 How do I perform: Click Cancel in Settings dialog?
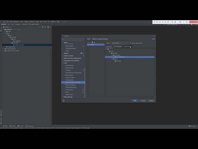click(x=143, y=101)
